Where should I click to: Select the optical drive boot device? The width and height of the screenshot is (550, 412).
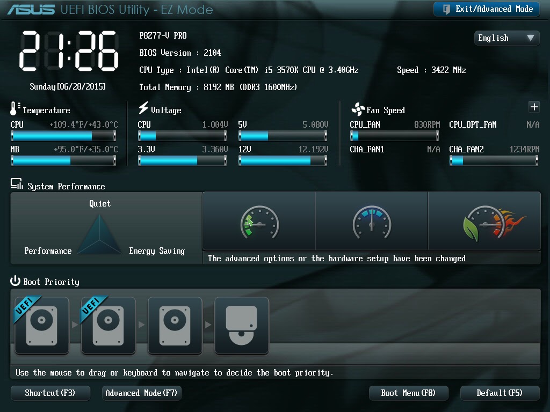[x=242, y=326]
